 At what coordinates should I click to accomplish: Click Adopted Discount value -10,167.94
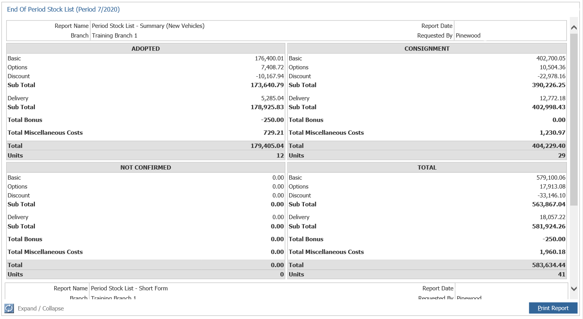point(270,76)
